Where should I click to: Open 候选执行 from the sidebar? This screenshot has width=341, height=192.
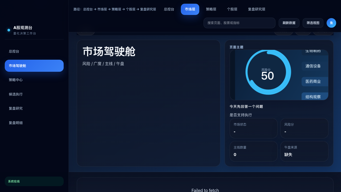pyautogui.click(x=34, y=94)
